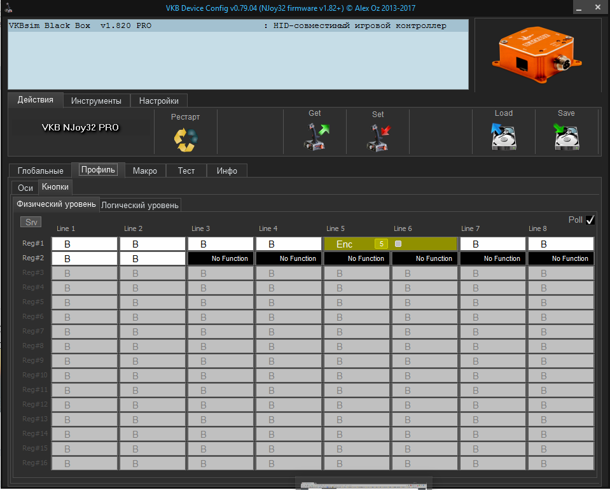Select the Кнопки sub-tab

pos(55,187)
